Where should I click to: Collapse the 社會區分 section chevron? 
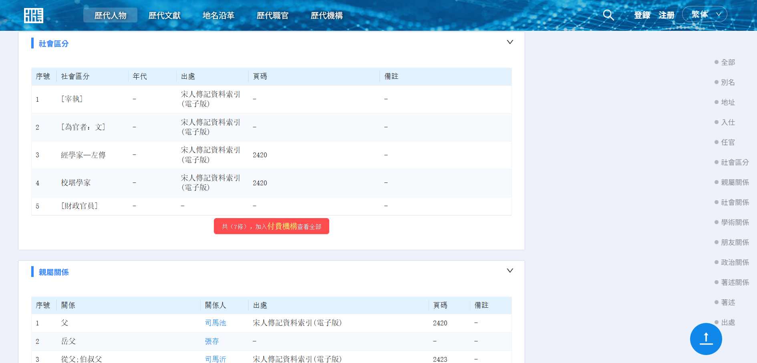click(510, 42)
